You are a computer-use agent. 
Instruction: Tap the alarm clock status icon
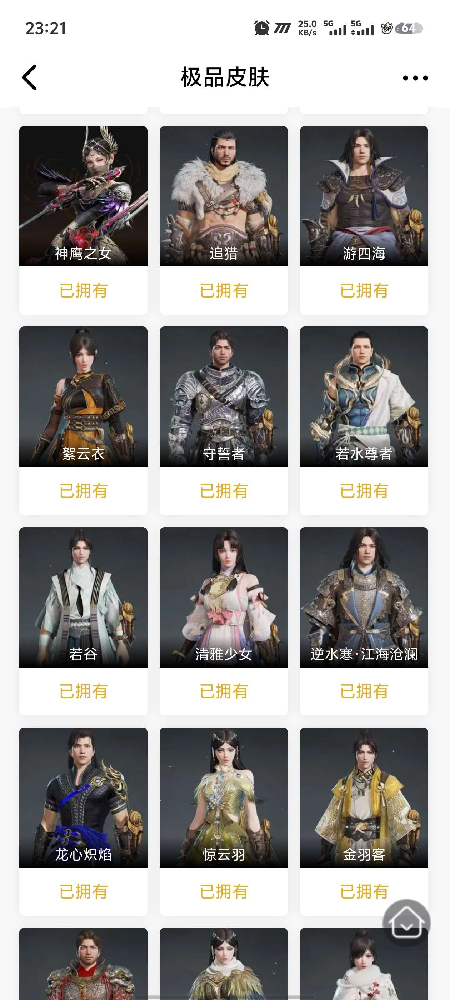coord(261,28)
